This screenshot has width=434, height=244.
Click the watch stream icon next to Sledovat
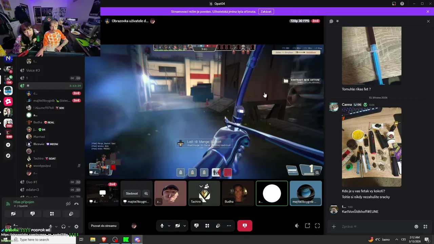(x=146, y=194)
